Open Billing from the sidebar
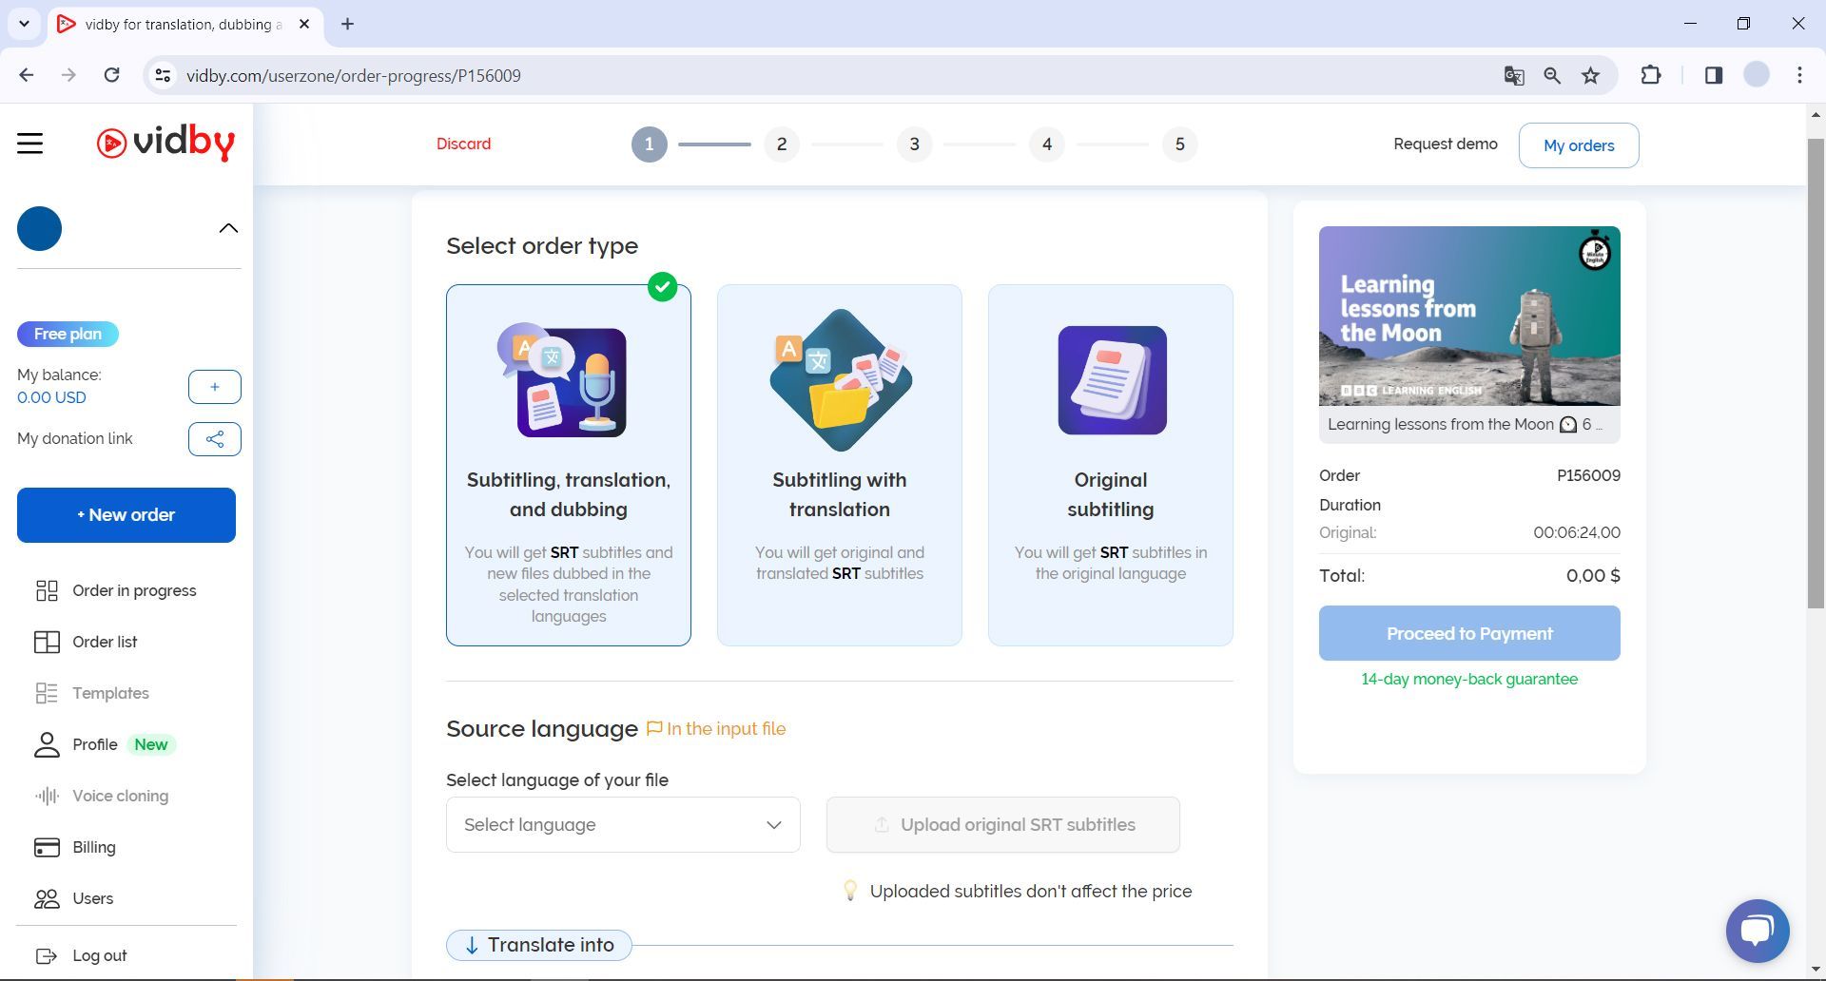This screenshot has height=981, width=1826. tap(93, 847)
